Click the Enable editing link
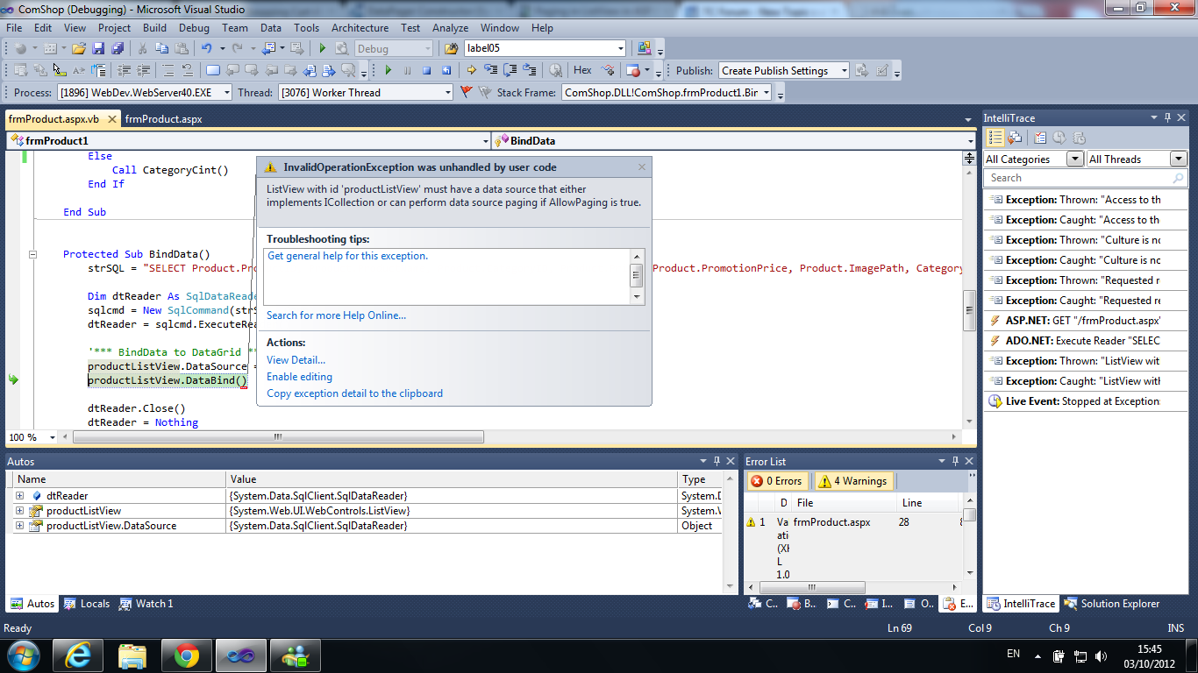 (299, 377)
